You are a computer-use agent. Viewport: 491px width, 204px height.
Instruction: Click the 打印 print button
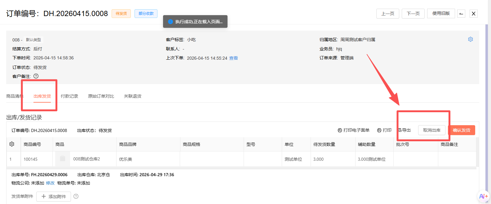[x=384, y=130]
